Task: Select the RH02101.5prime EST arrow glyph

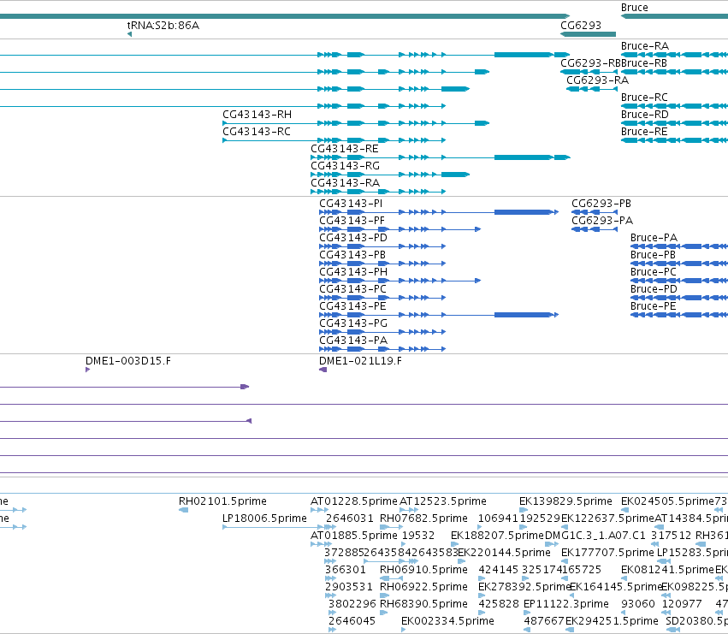Action: [183, 510]
